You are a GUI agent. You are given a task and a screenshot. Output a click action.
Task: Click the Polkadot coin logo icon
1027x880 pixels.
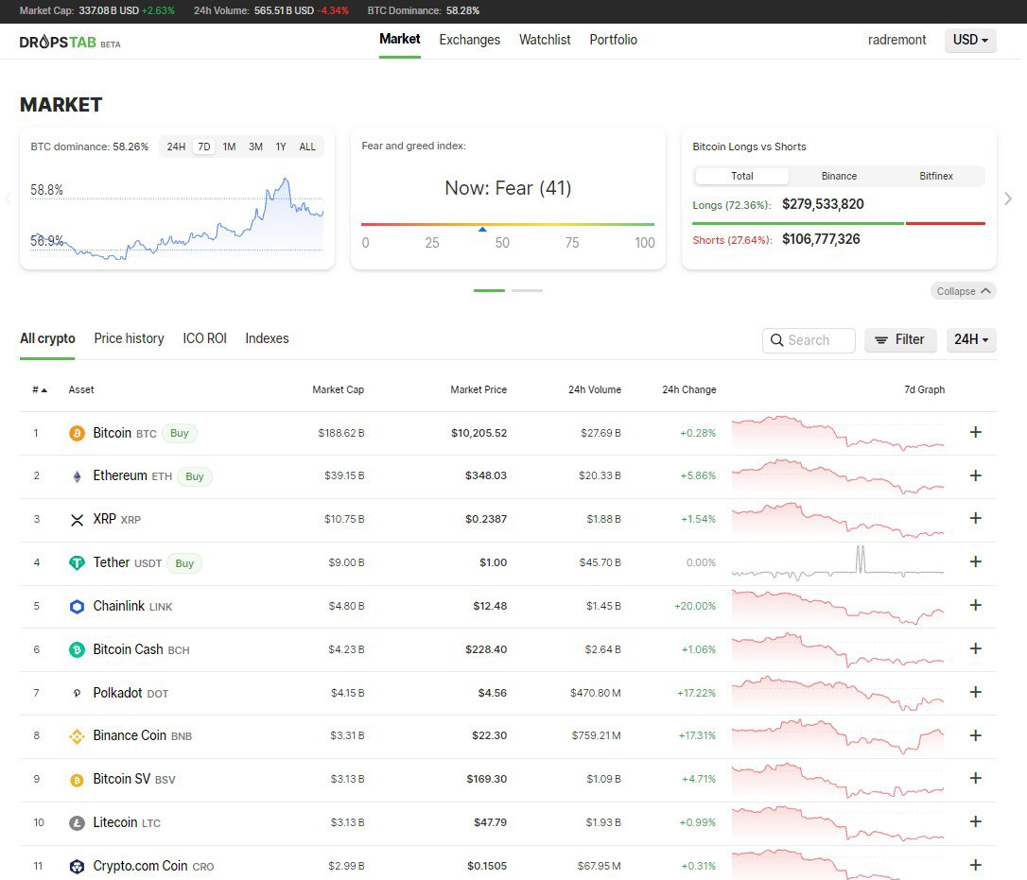(77, 693)
